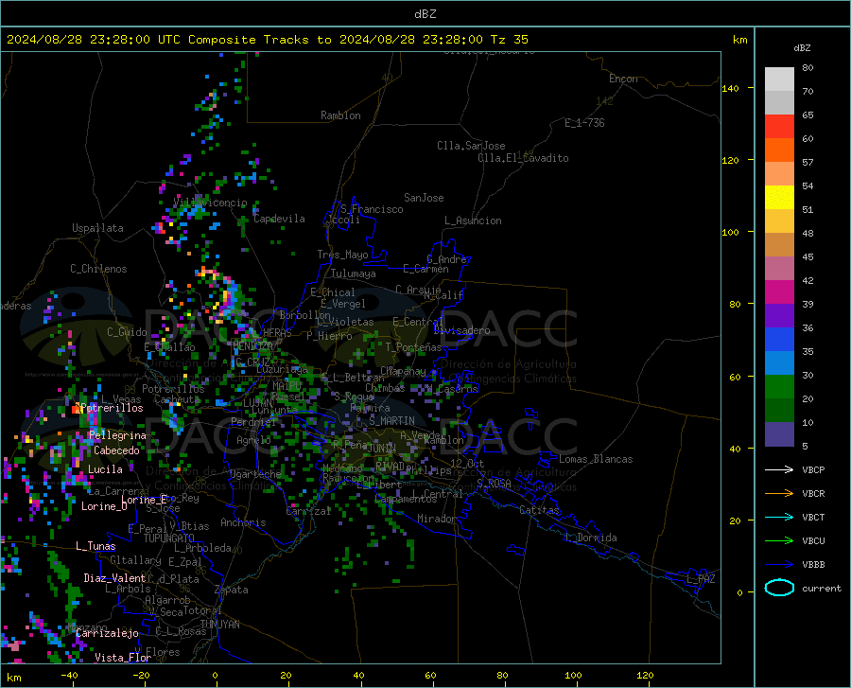This screenshot has width=851, height=688.
Task: Click the Anchoris label
Action: tap(243, 523)
